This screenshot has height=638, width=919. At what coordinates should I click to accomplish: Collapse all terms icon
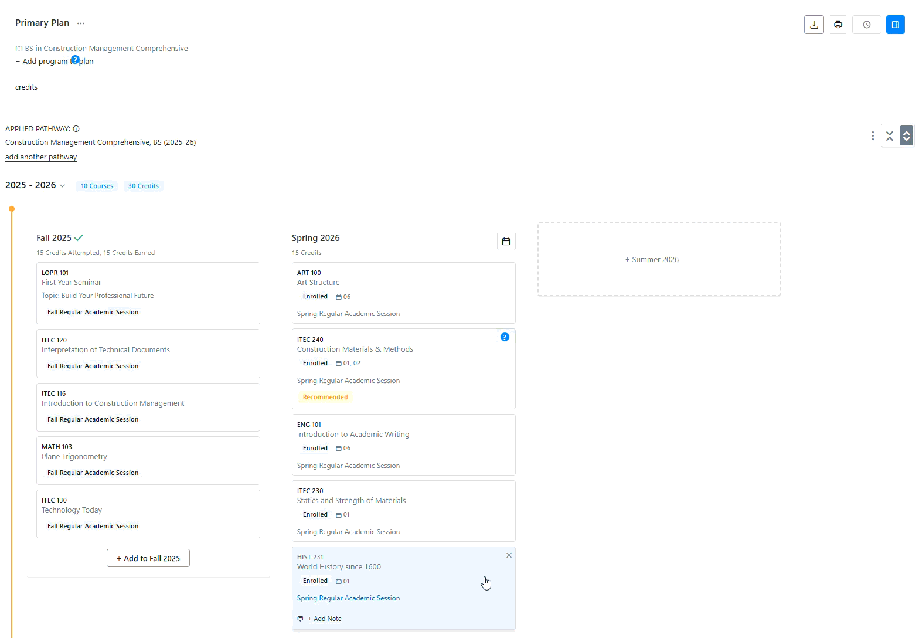pos(890,136)
